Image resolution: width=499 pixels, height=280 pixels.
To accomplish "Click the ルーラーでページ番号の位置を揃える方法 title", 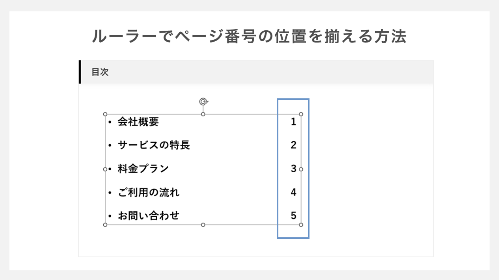I will (x=249, y=37).
